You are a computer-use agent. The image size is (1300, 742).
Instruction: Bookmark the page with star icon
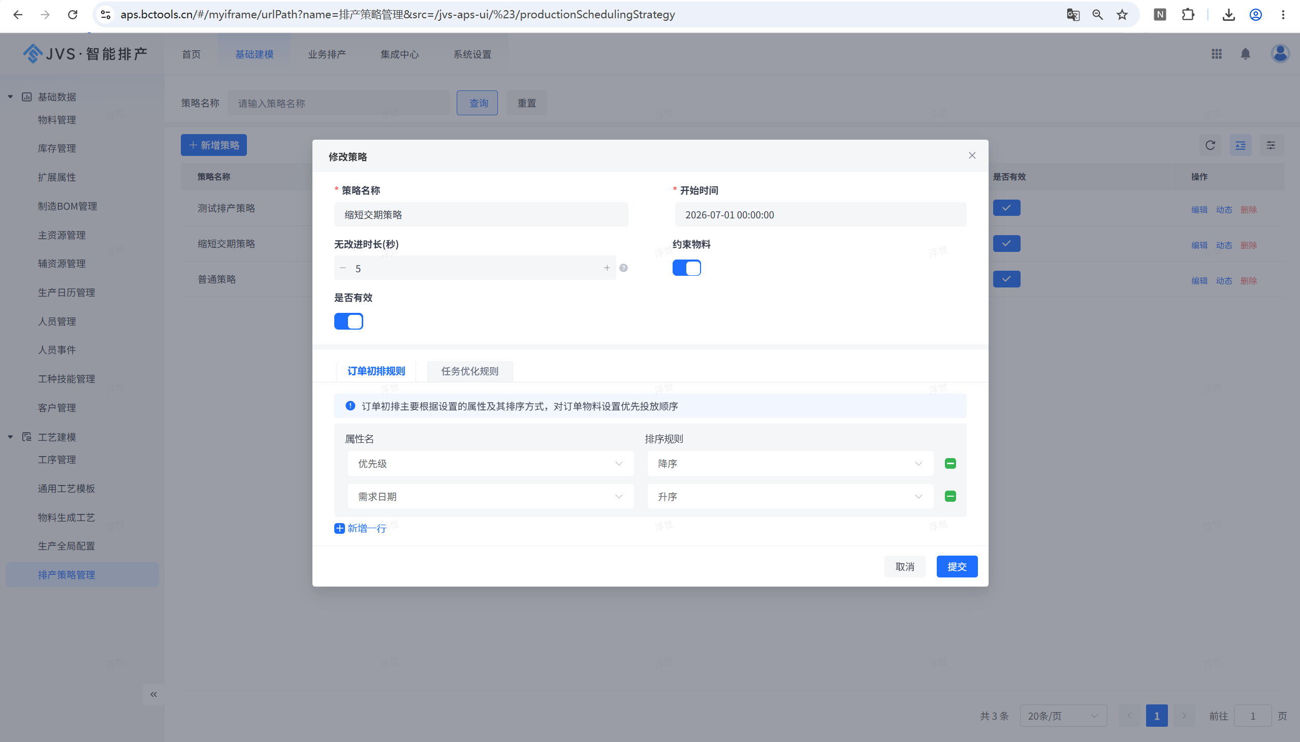(x=1122, y=15)
